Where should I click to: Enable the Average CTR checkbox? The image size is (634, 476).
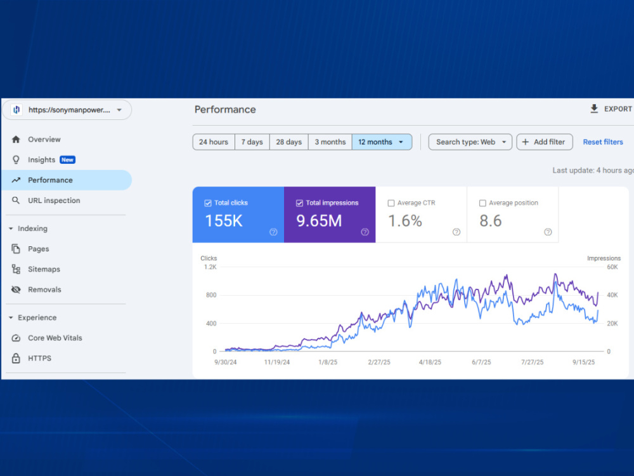(x=391, y=203)
